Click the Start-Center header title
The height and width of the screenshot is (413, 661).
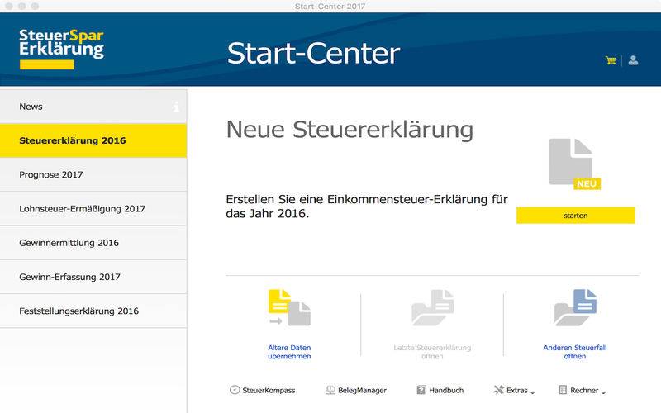[x=313, y=54]
